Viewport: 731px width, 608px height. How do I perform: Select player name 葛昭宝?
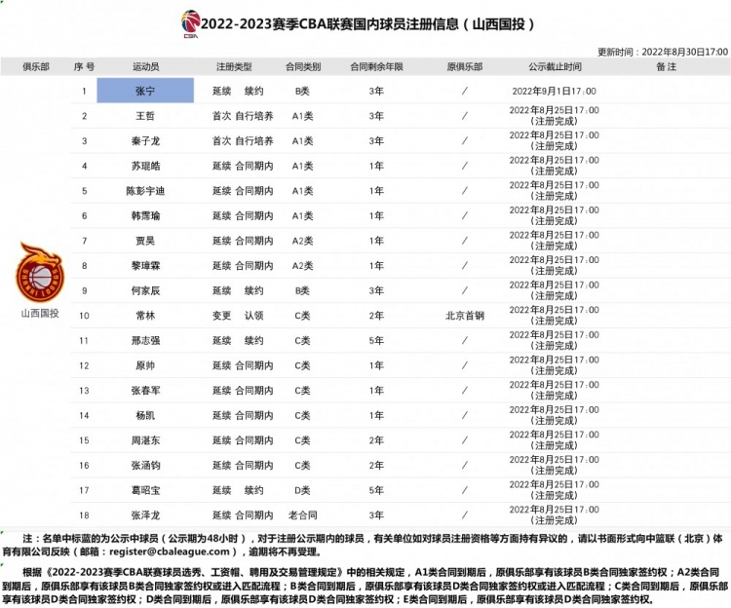click(145, 490)
